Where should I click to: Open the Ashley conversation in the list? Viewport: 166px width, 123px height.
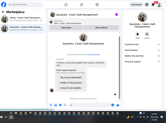point(23,19)
